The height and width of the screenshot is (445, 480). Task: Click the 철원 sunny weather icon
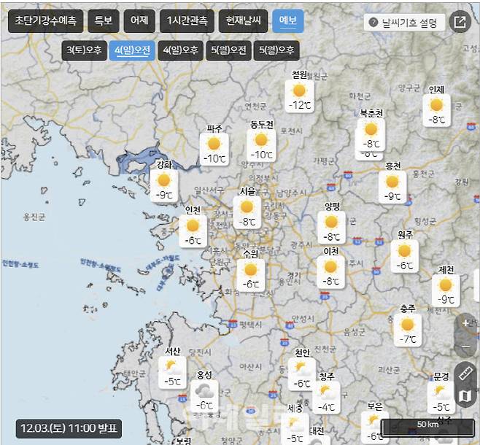pyautogui.click(x=299, y=91)
